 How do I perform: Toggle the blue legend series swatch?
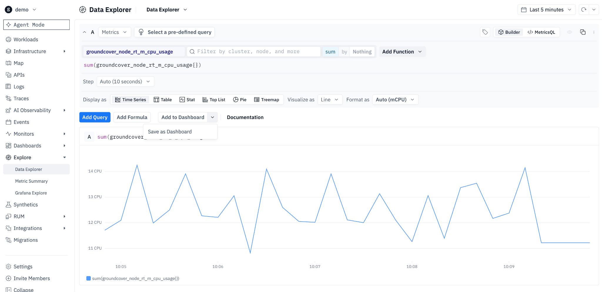[x=88, y=278]
